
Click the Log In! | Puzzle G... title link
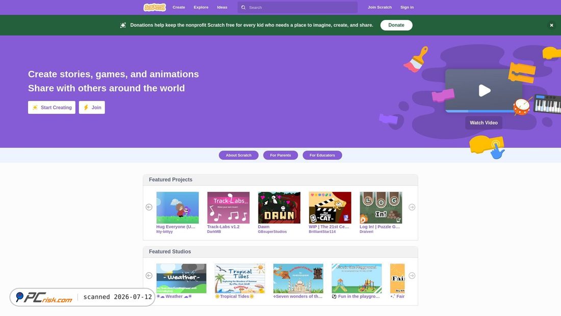click(x=379, y=227)
